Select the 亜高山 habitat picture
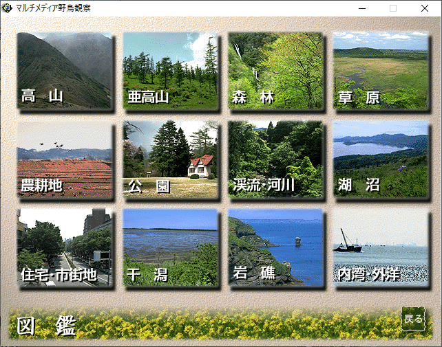 [170, 70]
